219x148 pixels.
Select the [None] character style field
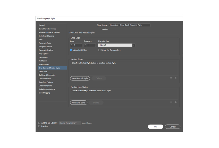pos(115,45)
